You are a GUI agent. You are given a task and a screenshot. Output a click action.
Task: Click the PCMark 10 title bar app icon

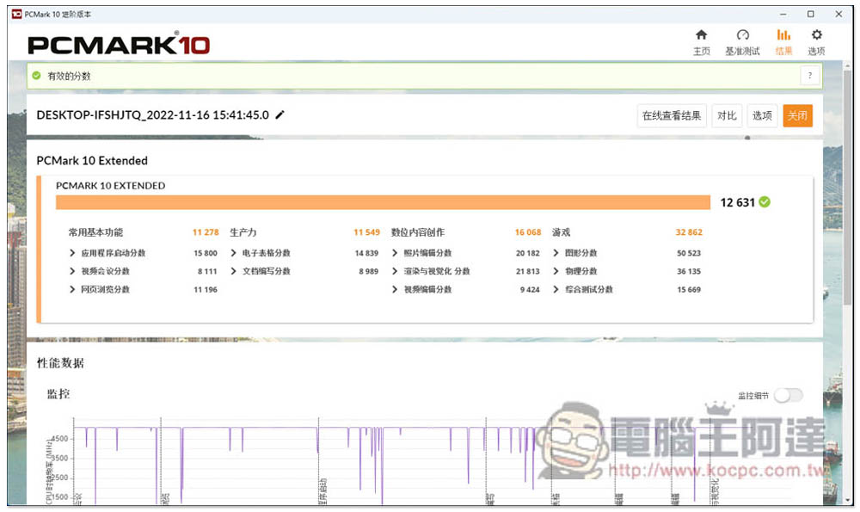(16, 15)
